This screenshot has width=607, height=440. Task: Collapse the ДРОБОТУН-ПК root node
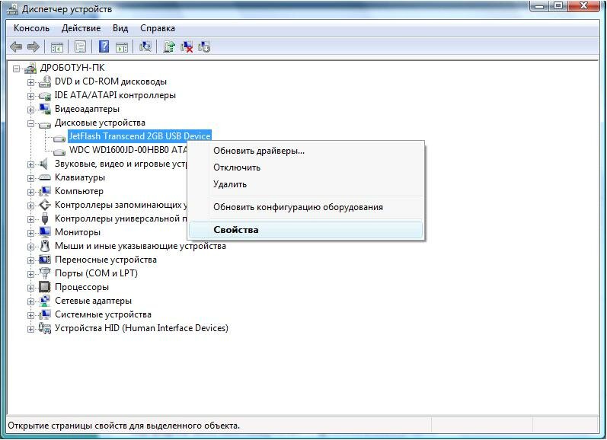coord(16,69)
